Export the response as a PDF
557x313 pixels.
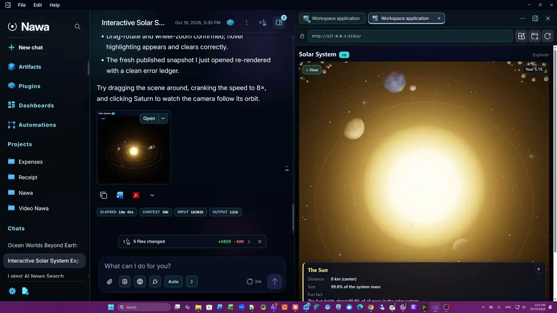point(136,195)
